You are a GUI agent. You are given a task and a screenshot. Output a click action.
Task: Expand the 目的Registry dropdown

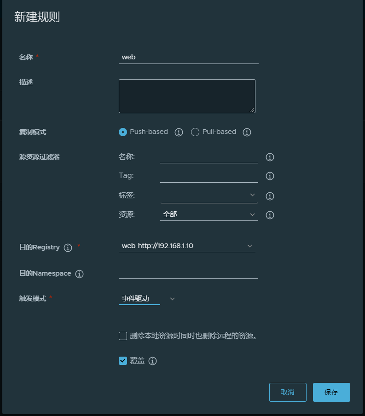(187, 246)
